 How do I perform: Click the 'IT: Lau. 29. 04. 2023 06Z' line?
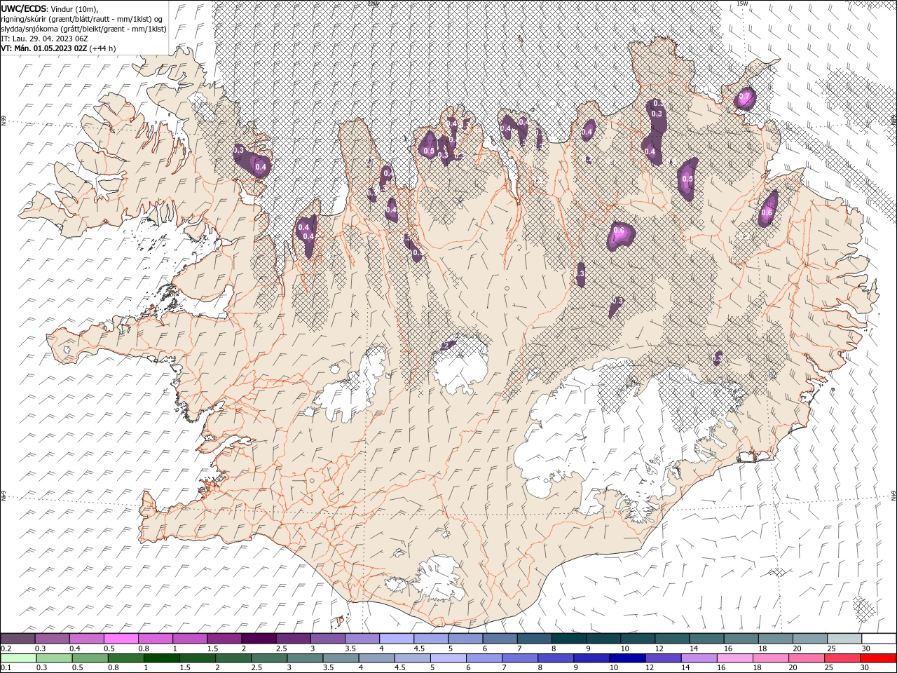click(43, 39)
